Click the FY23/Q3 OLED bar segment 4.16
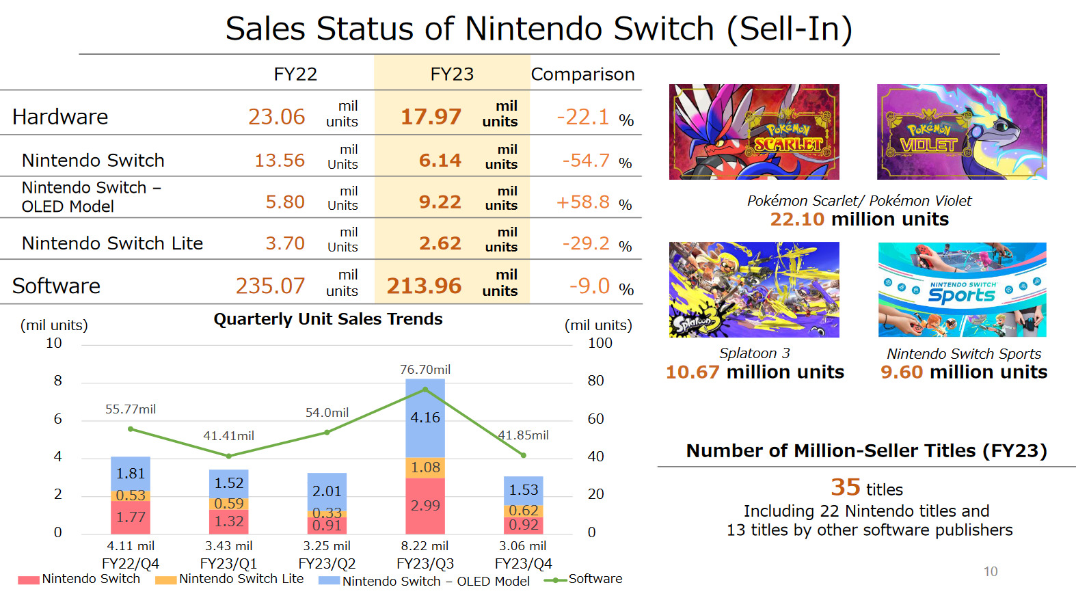 coord(425,418)
